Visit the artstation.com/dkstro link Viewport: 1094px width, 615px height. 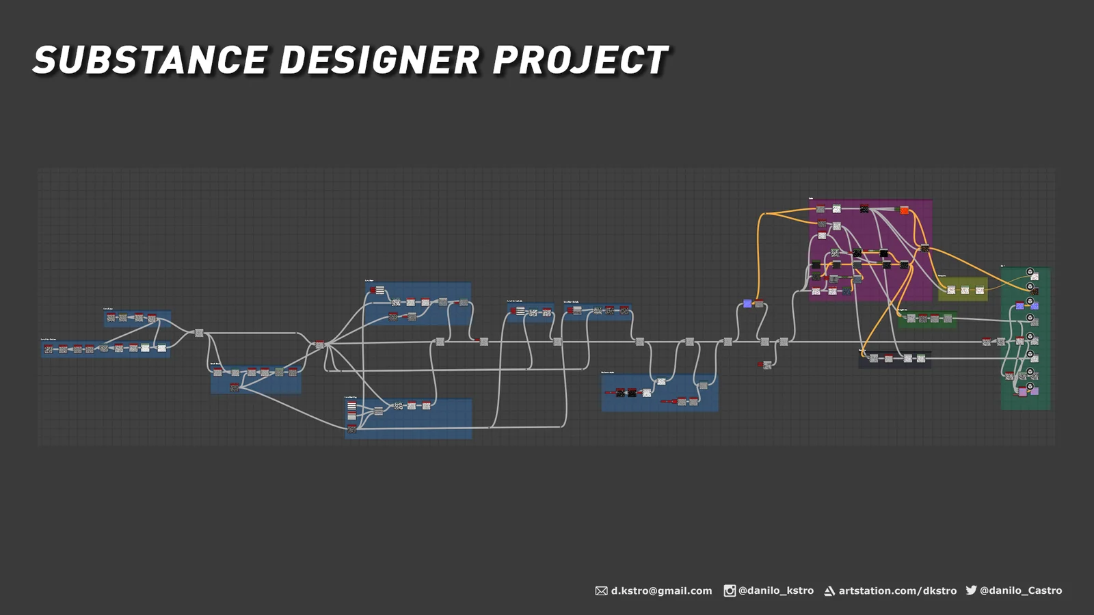[898, 591]
